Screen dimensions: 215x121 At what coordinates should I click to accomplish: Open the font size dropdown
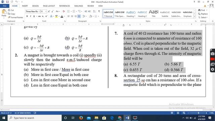click(46, 11)
